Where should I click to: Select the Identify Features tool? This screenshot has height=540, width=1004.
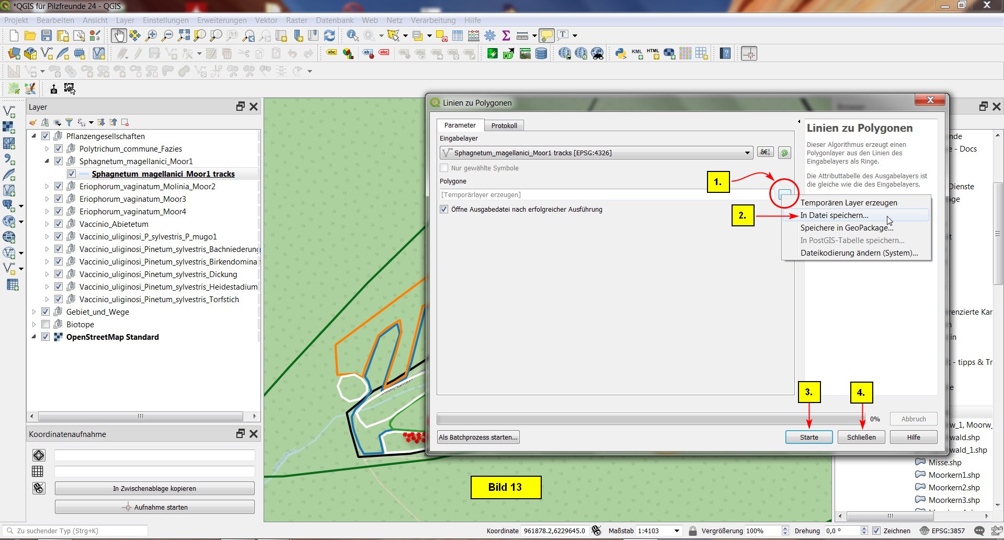(352, 36)
